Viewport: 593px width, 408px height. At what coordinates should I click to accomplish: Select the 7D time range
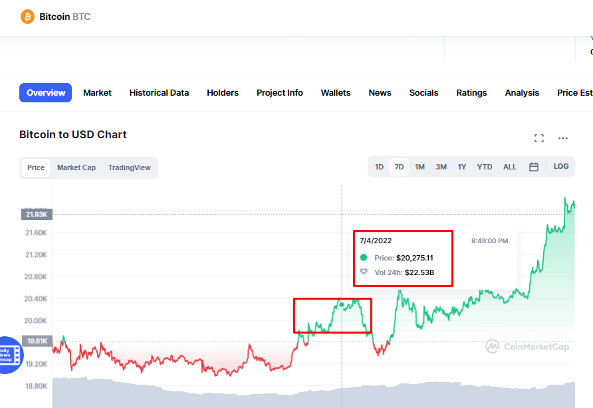click(399, 167)
